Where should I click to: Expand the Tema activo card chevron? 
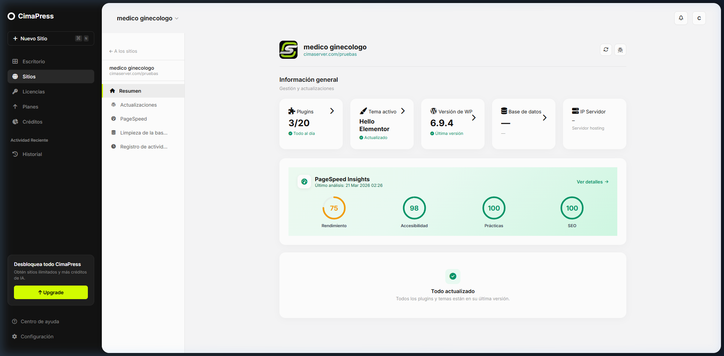[403, 111]
